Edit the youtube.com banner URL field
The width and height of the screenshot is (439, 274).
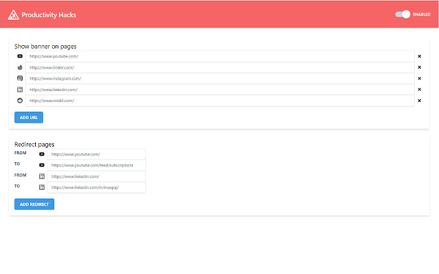(220, 56)
